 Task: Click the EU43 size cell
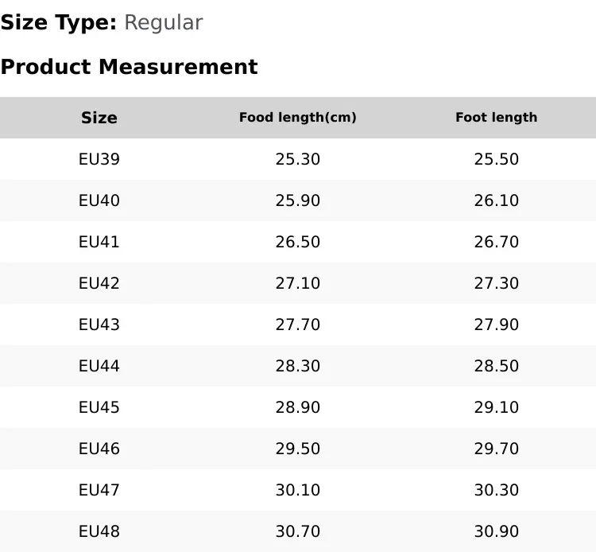[x=99, y=325]
